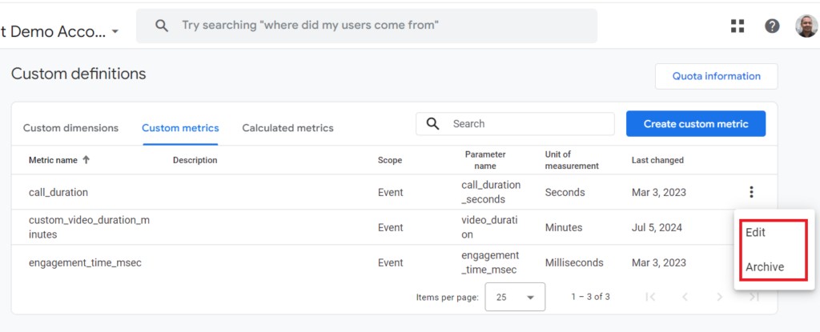Click the Jul 5, 2024 date cell
Image resolution: width=820 pixels, height=332 pixels.
(x=657, y=227)
